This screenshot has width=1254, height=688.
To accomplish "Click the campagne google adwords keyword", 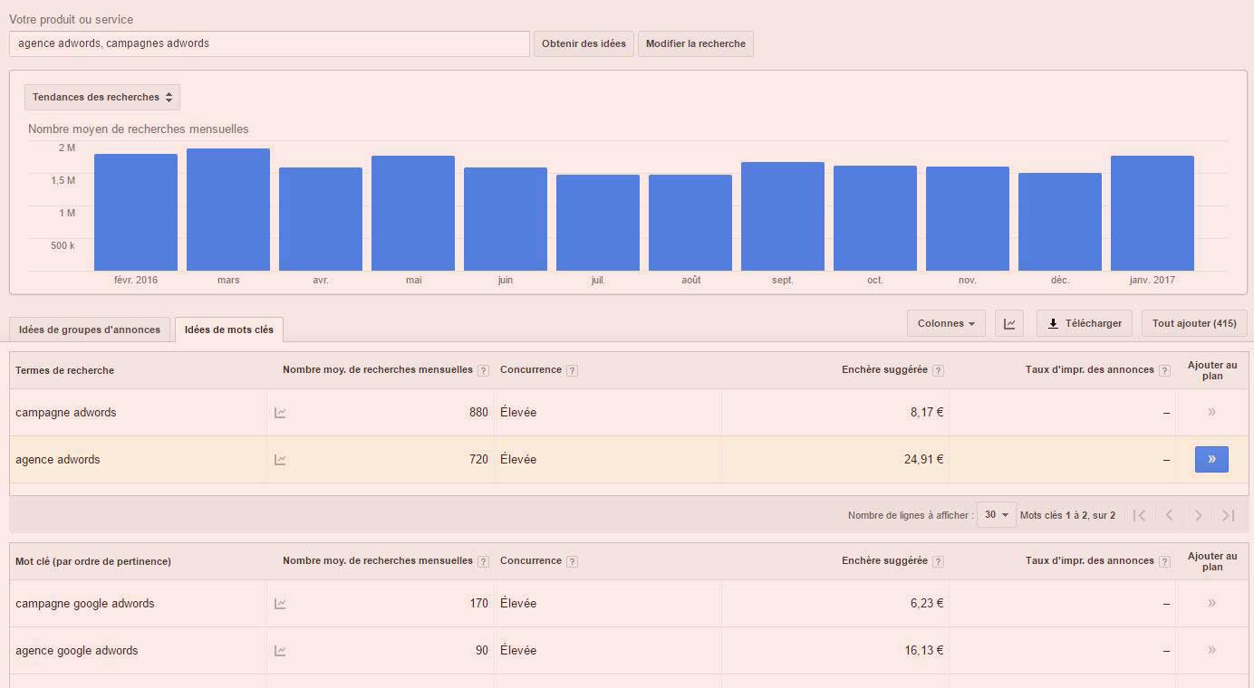I will tap(85, 604).
